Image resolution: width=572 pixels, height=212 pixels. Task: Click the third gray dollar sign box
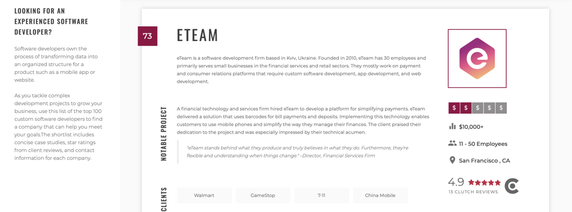[x=477, y=108]
